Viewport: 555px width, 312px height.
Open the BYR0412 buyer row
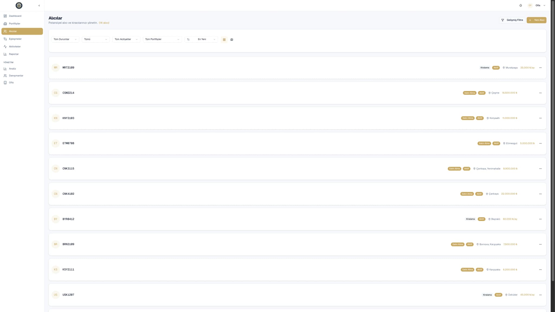297,219
